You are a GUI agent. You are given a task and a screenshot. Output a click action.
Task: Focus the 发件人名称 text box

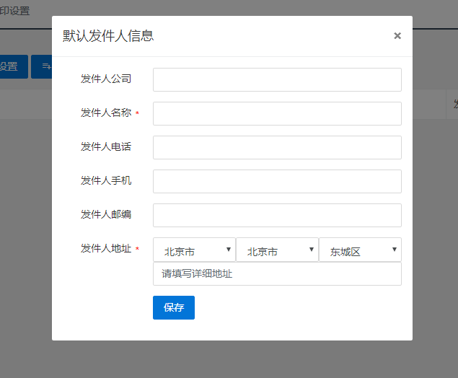[277, 114]
